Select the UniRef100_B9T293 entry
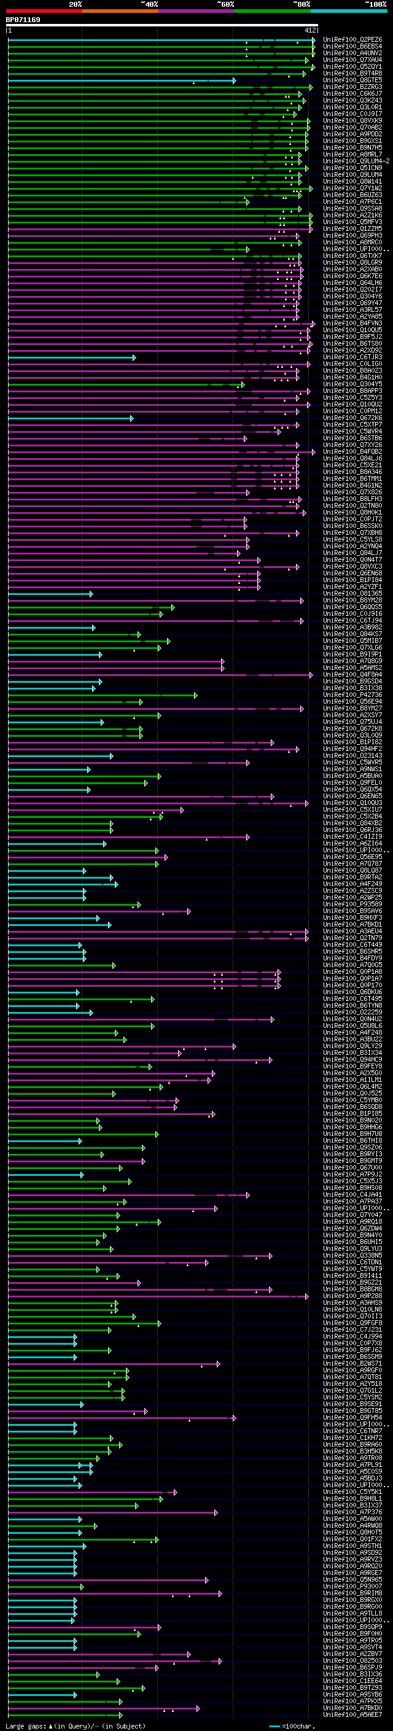The image size is (393, 1731). pos(352,1687)
